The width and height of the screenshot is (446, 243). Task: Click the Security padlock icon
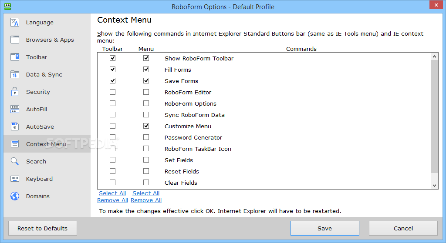click(15, 92)
